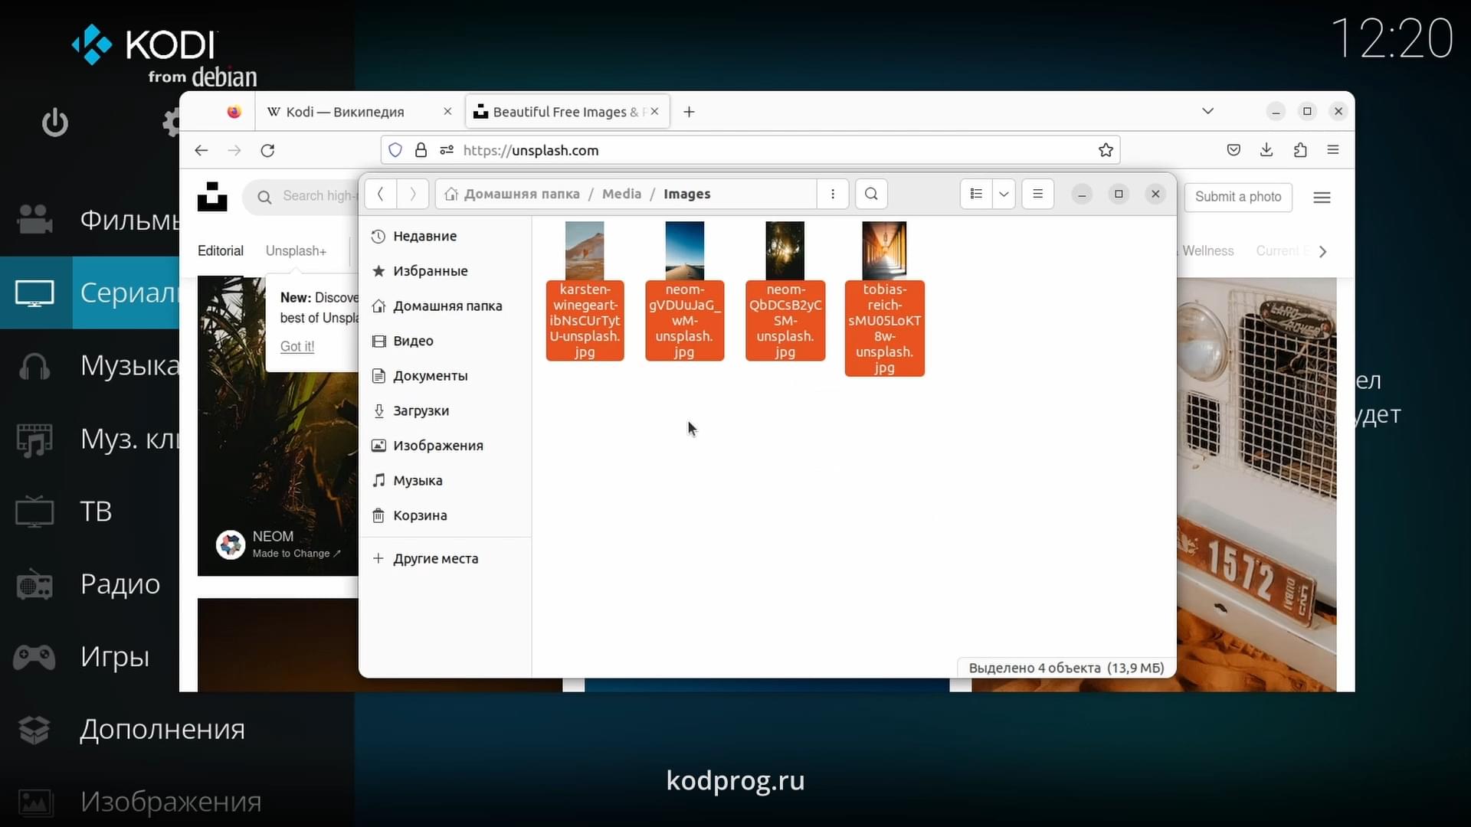Viewport: 1471px width, 827px height.
Task: Open the Unsplash site hamburger menu
Action: click(x=1322, y=198)
